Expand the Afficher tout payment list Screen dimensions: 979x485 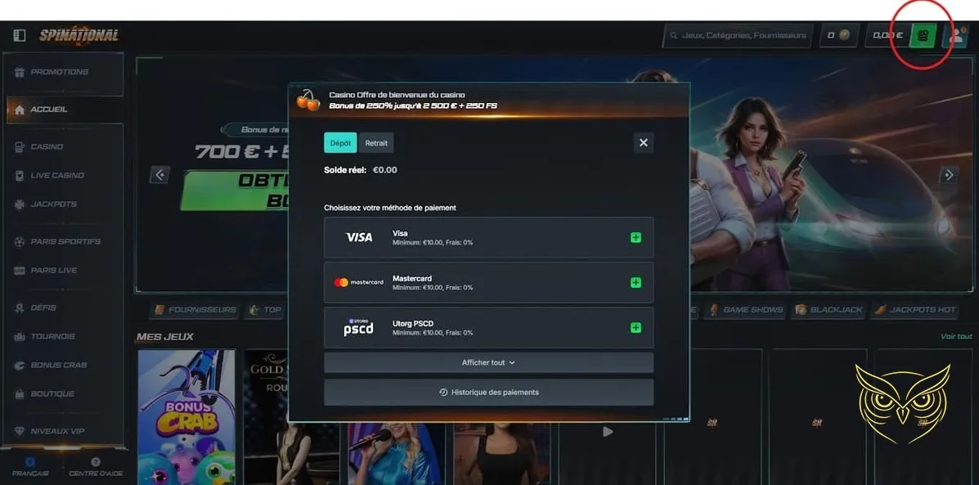point(488,362)
